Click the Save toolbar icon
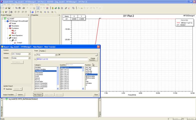 coord(9,8)
